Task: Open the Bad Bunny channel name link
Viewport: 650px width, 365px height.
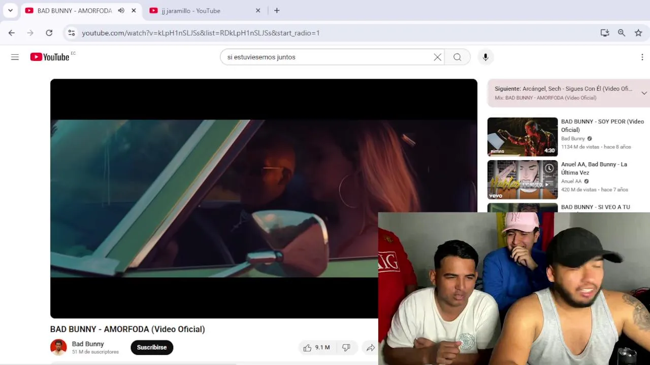Action: click(88, 344)
